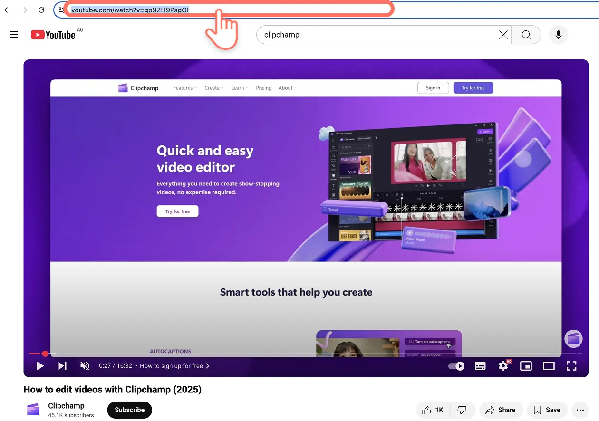Go back with the browser back arrow
The height and width of the screenshot is (421, 599).
coord(8,10)
